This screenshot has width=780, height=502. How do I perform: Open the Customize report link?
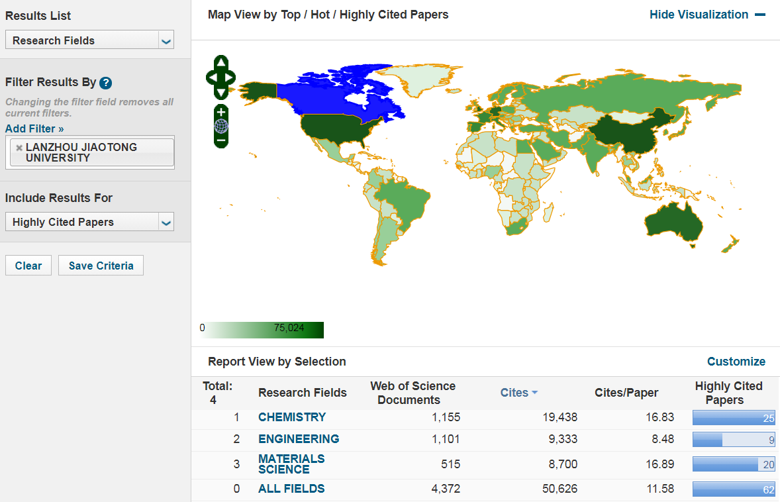[x=736, y=362]
